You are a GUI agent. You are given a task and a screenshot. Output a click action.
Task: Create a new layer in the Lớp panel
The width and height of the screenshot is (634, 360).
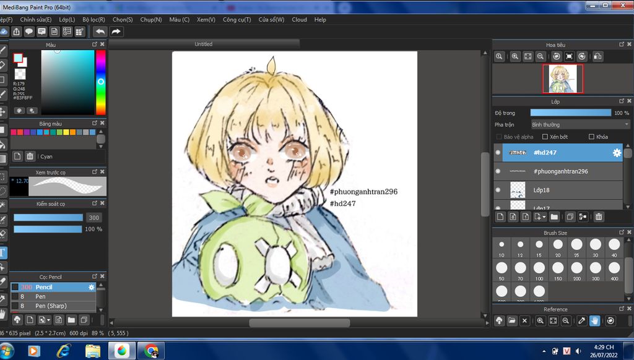pos(500,217)
